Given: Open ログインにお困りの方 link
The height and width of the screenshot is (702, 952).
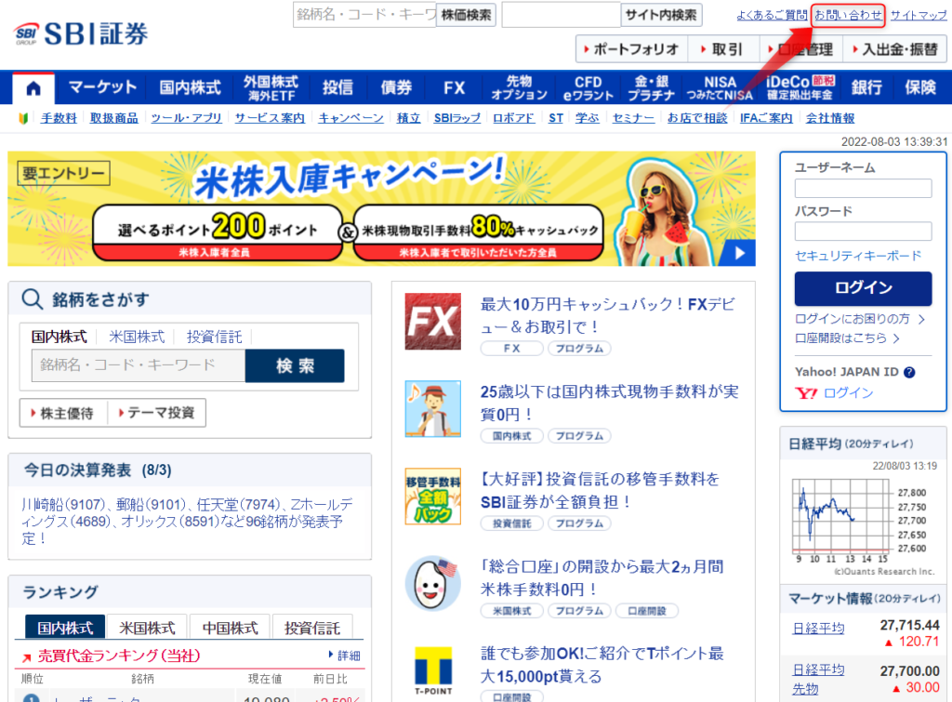Looking at the screenshot, I should (x=860, y=320).
